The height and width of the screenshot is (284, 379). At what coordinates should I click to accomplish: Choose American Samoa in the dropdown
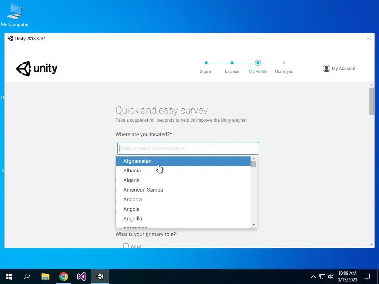[183, 190]
